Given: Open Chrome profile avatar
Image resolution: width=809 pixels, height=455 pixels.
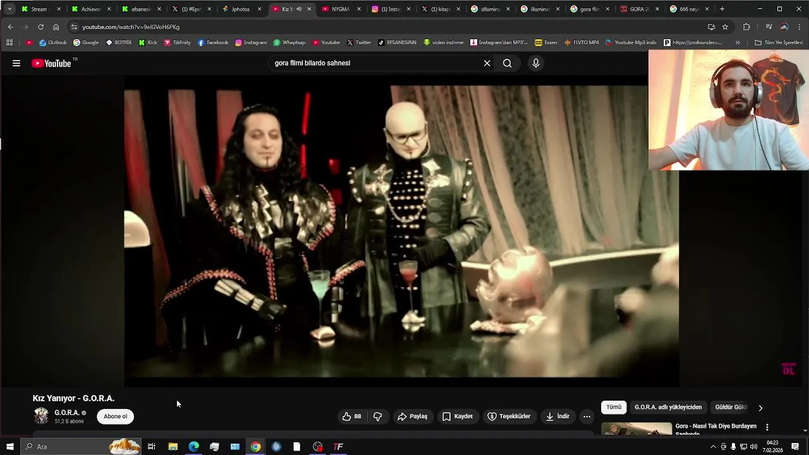Looking at the screenshot, I should (784, 27).
